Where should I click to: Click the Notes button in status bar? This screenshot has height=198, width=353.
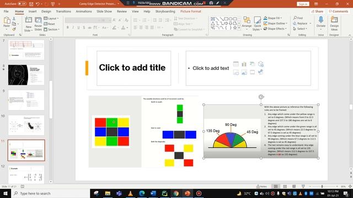point(261,186)
